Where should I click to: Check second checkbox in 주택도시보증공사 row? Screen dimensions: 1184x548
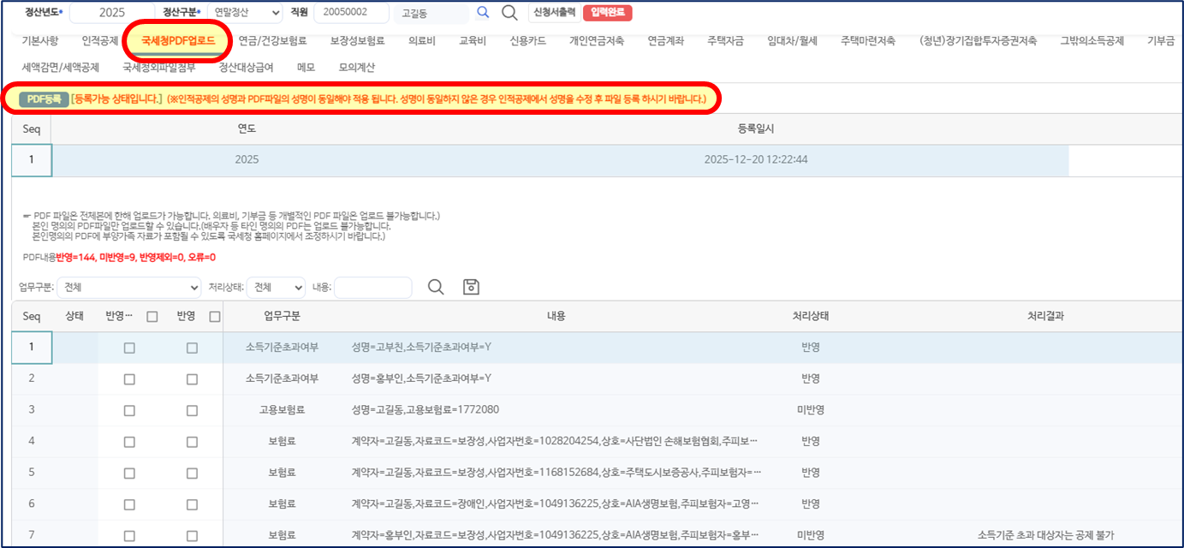(192, 473)
